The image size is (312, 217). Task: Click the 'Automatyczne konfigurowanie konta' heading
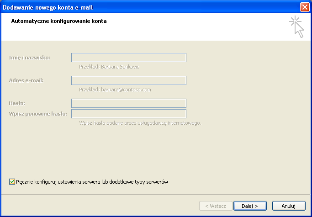click(x=59, y=21)
